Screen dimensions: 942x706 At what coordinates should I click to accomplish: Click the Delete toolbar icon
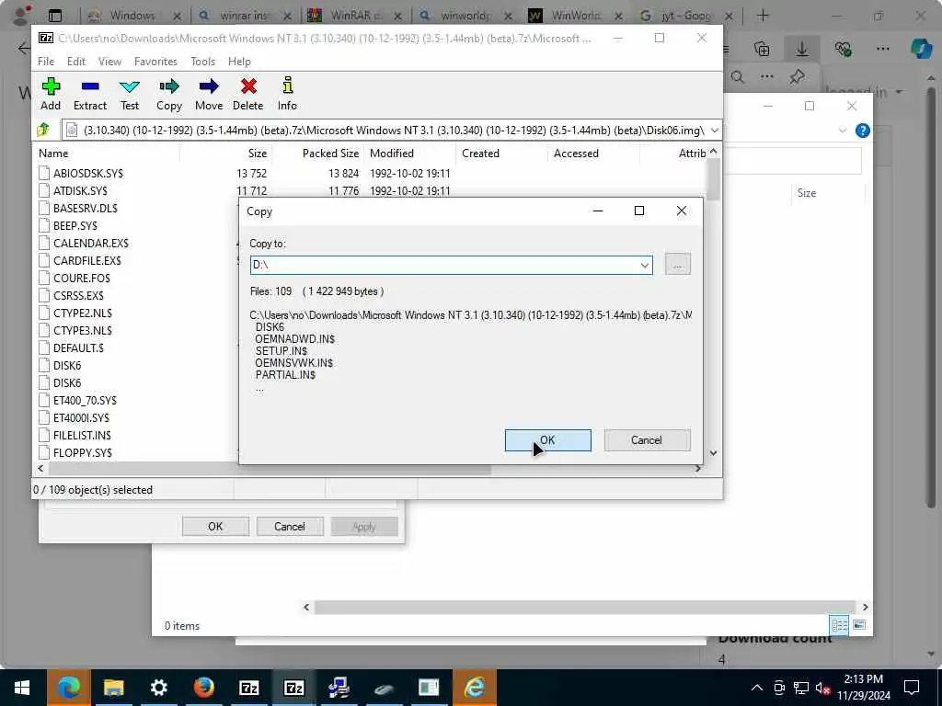(248, 94)
